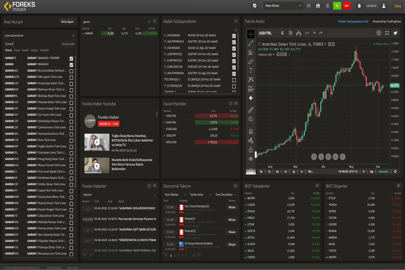
Task: Select the crosshair cursor tool in chart
Action: tap(251, 34)
